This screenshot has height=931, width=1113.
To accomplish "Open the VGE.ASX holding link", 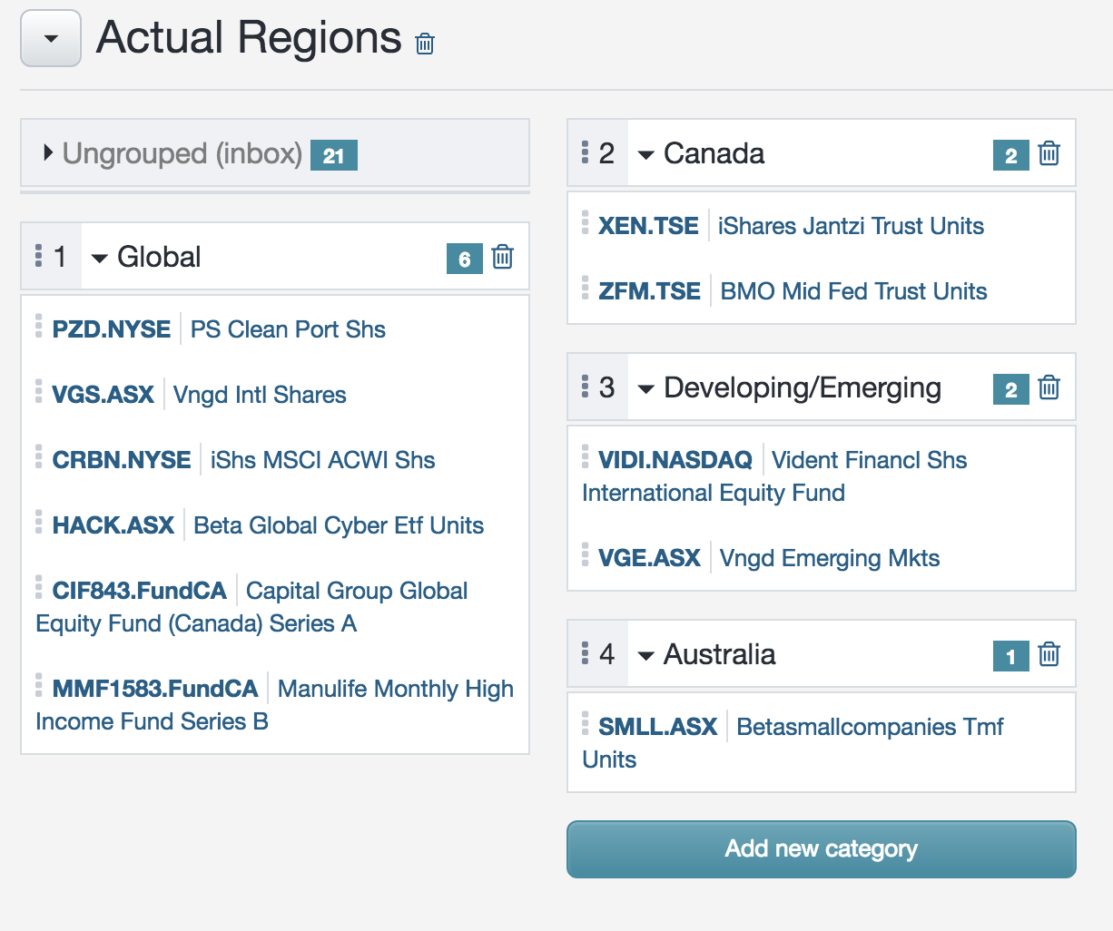I will click(648, 558).
